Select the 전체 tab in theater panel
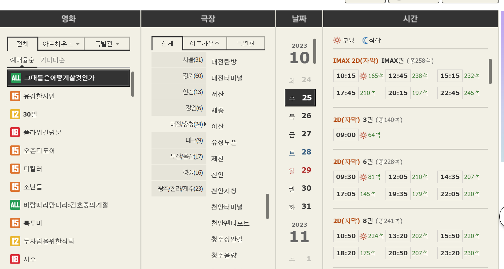The image size is (504, 269). coord(167,43)
